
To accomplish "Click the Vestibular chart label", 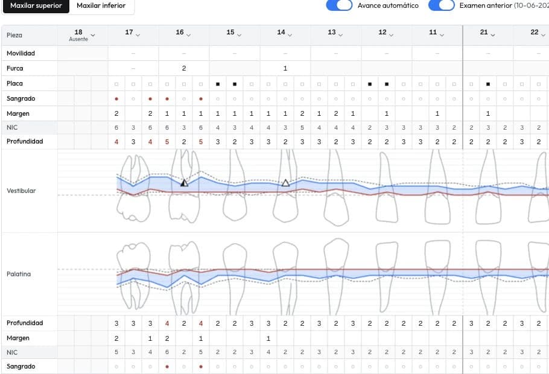I will [x=21, y=191].
